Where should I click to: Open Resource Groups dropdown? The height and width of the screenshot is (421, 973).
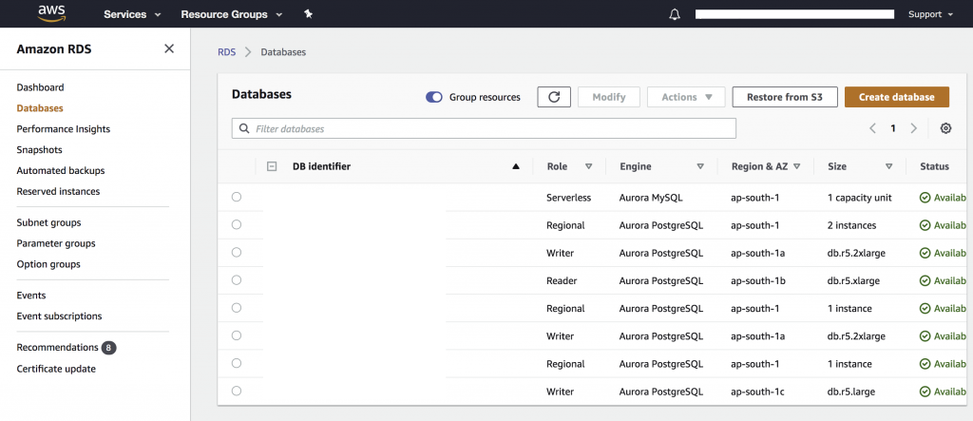click(232, 13)
